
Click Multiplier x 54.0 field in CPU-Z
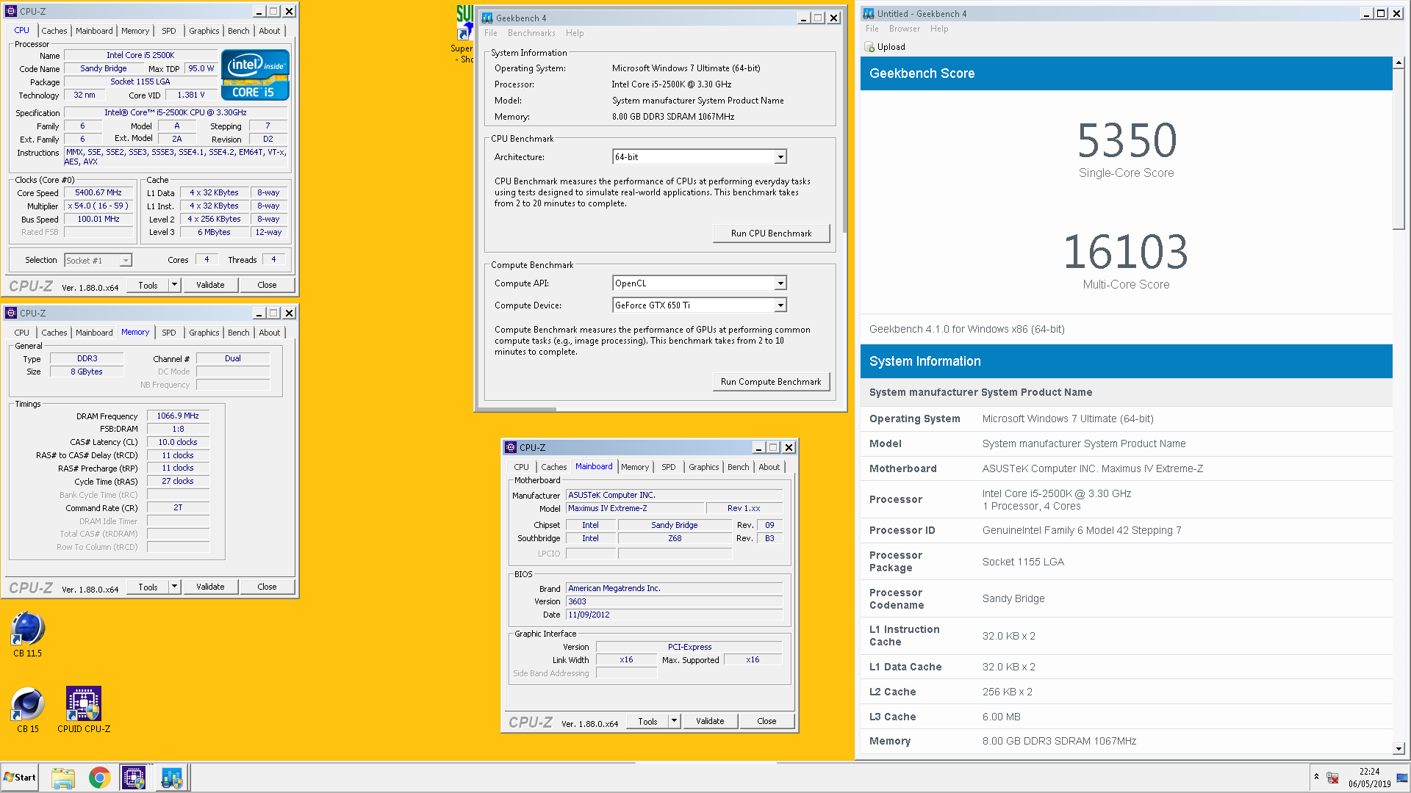point(98,206)
